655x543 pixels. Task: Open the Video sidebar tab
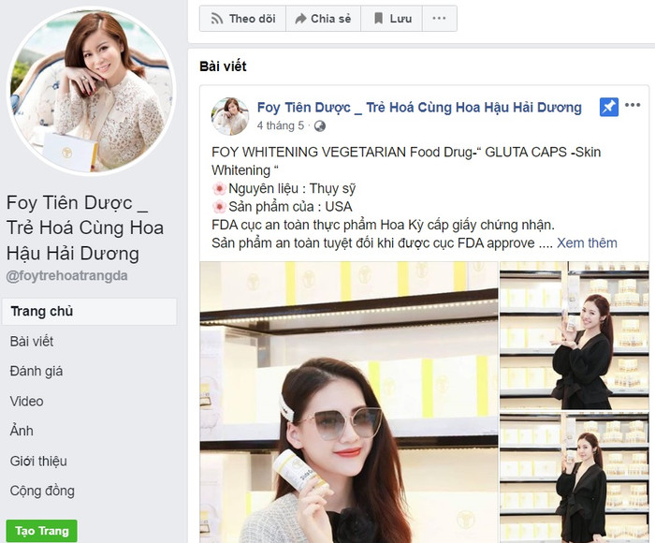[27, 402]
